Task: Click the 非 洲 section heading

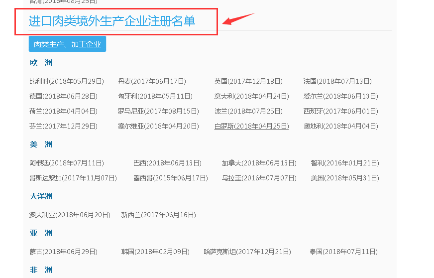Action: click(x=41, y=270)
